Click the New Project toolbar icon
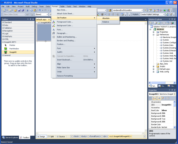Viewport: 178px width, 144px height. [x=4, y=10]
